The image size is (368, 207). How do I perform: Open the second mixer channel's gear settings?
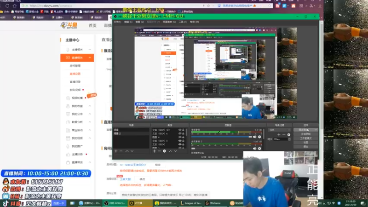click(x=259, y=148)
